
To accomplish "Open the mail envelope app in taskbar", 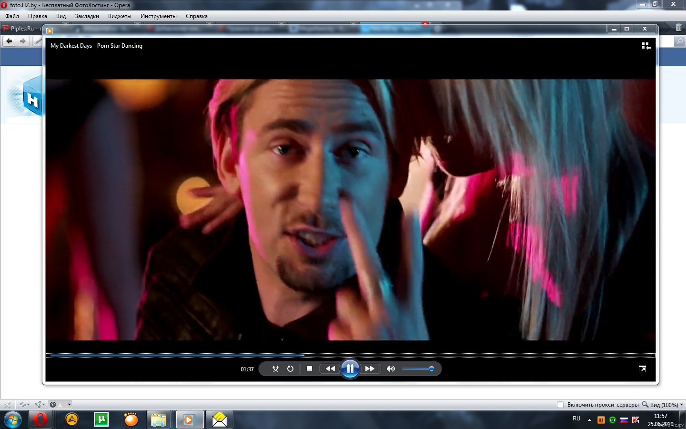I will pyautogui.click(x=220, y=419).
